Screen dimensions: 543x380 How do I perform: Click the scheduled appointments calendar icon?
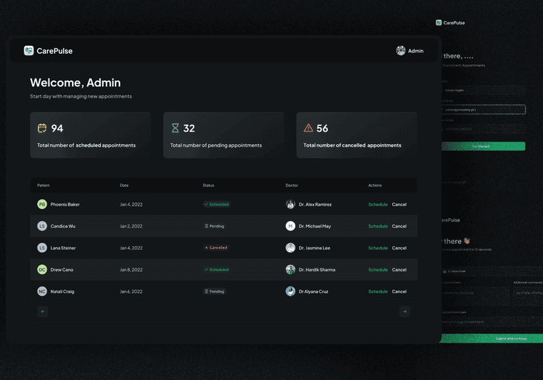42,128
